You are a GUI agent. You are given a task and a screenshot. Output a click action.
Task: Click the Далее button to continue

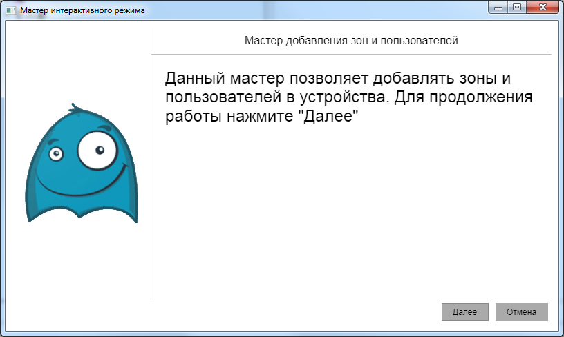tap(464, 312)
